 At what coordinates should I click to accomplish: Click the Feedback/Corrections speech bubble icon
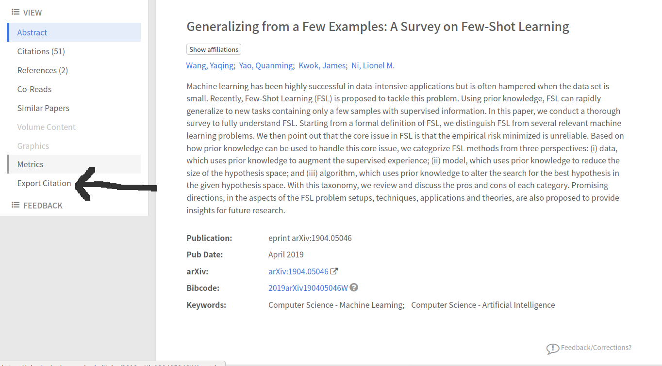tap(553, 348)
